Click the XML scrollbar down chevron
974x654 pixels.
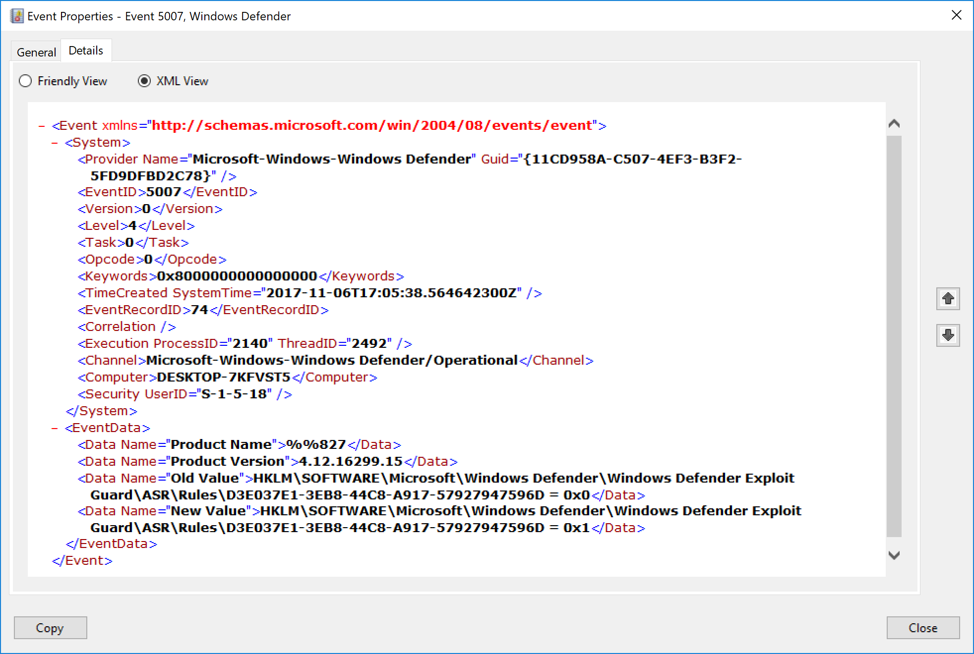point(894,555)
